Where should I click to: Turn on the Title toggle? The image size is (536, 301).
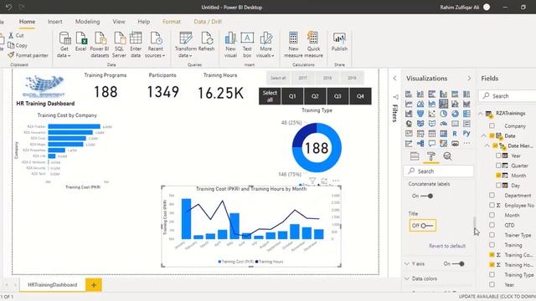(x=427, y=226)
